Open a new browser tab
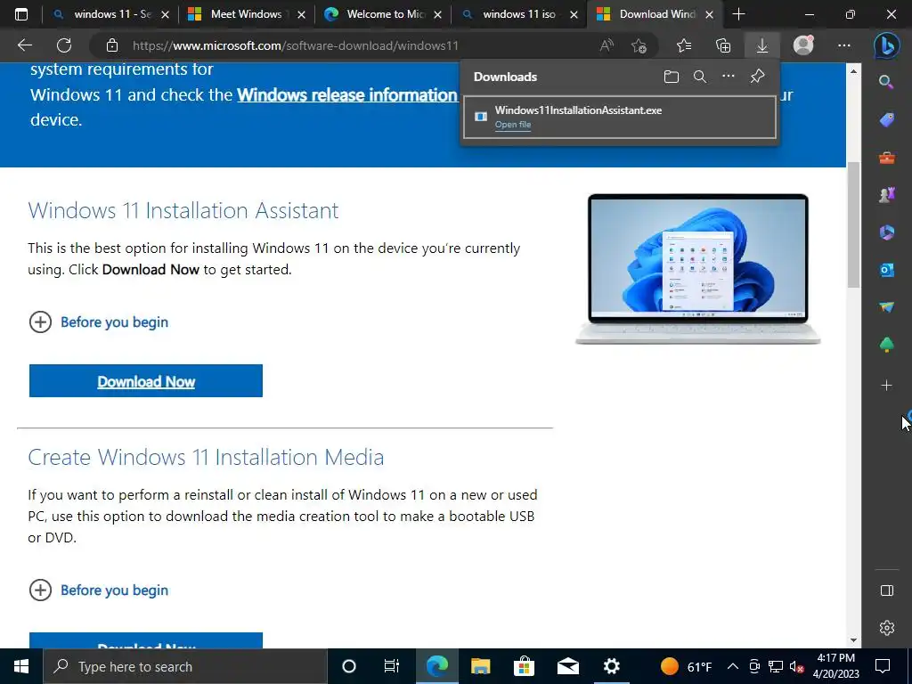Image resolution: width=912 pixels, height=684 pixels. click(x=738, y=14)
